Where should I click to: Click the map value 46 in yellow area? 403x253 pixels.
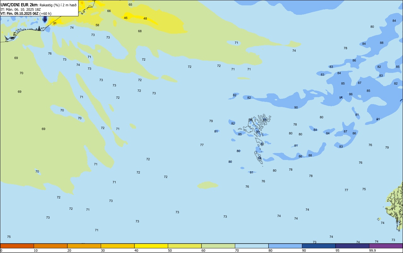pyautogui.click(x=126, y=18)
